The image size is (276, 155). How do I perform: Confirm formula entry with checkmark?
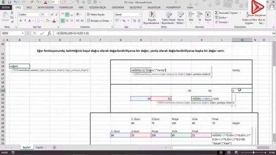(x=42, y=33)
